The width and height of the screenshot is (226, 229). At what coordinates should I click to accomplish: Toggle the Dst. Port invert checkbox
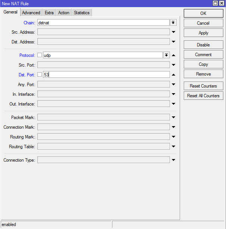click(40, 74)
